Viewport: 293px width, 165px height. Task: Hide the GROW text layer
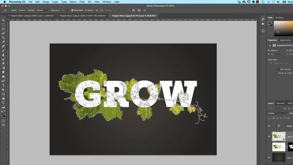(x=269, y=126)
